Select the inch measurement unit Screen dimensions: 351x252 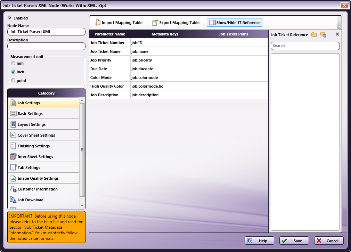pos(13,72)
